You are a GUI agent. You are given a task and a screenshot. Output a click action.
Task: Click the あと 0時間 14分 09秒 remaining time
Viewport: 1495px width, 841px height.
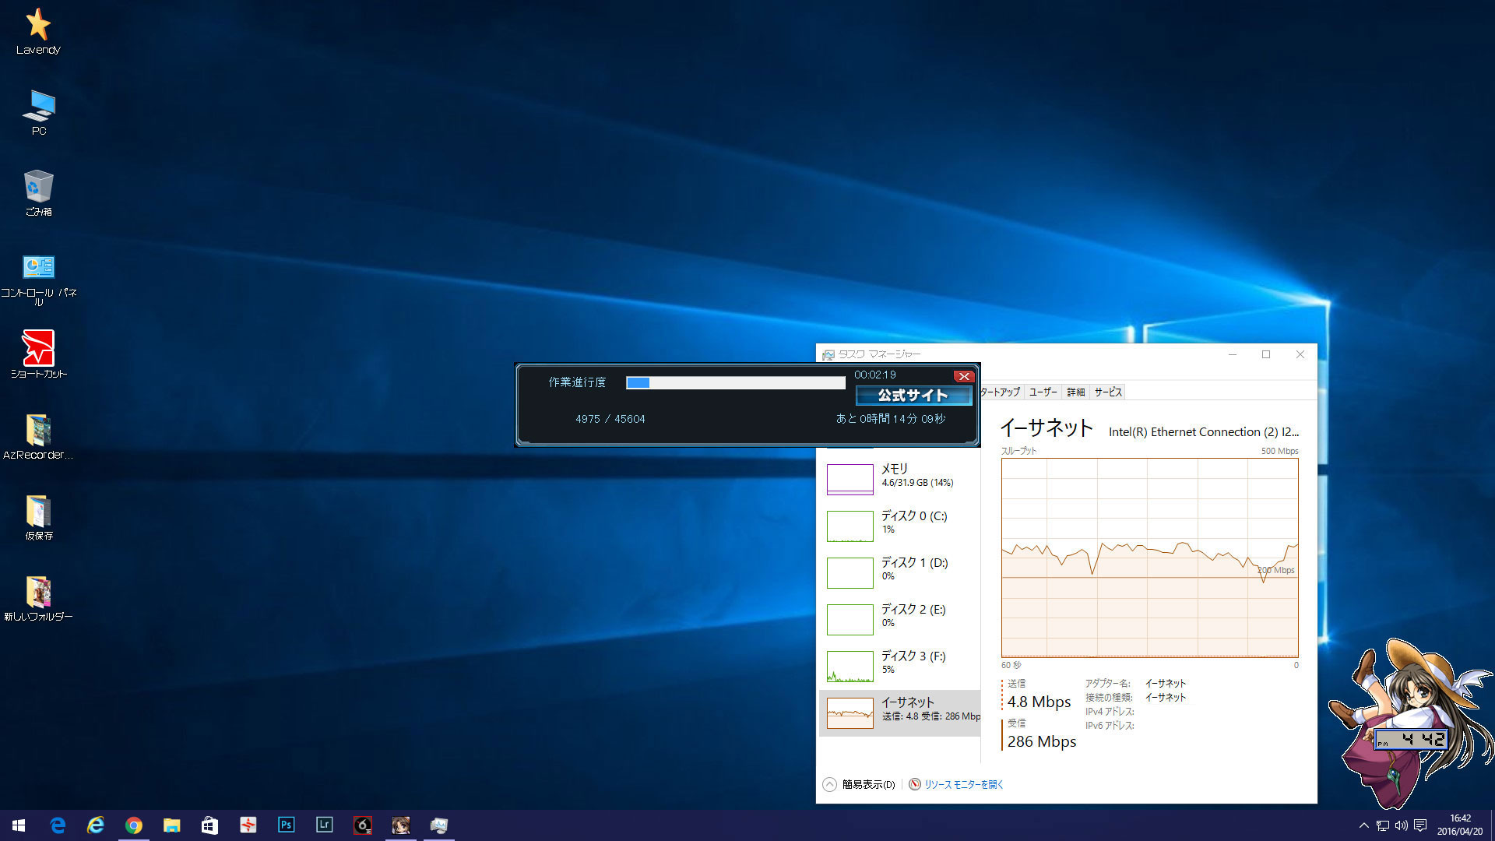point(891,419)
